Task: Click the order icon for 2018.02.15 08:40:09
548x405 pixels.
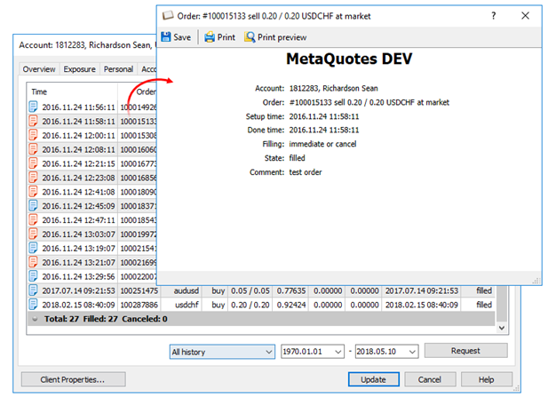Action: click(x=33, y=305)
